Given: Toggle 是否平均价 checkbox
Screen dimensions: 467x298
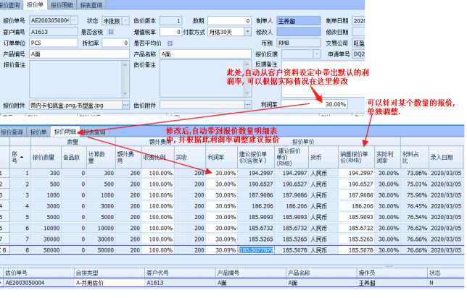Looking at the screenshot, I should click(x=170, y=43).
